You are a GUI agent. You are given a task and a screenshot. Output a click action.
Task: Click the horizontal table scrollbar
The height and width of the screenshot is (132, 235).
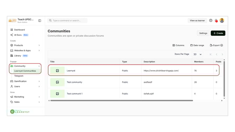click(x=122, y=100)
